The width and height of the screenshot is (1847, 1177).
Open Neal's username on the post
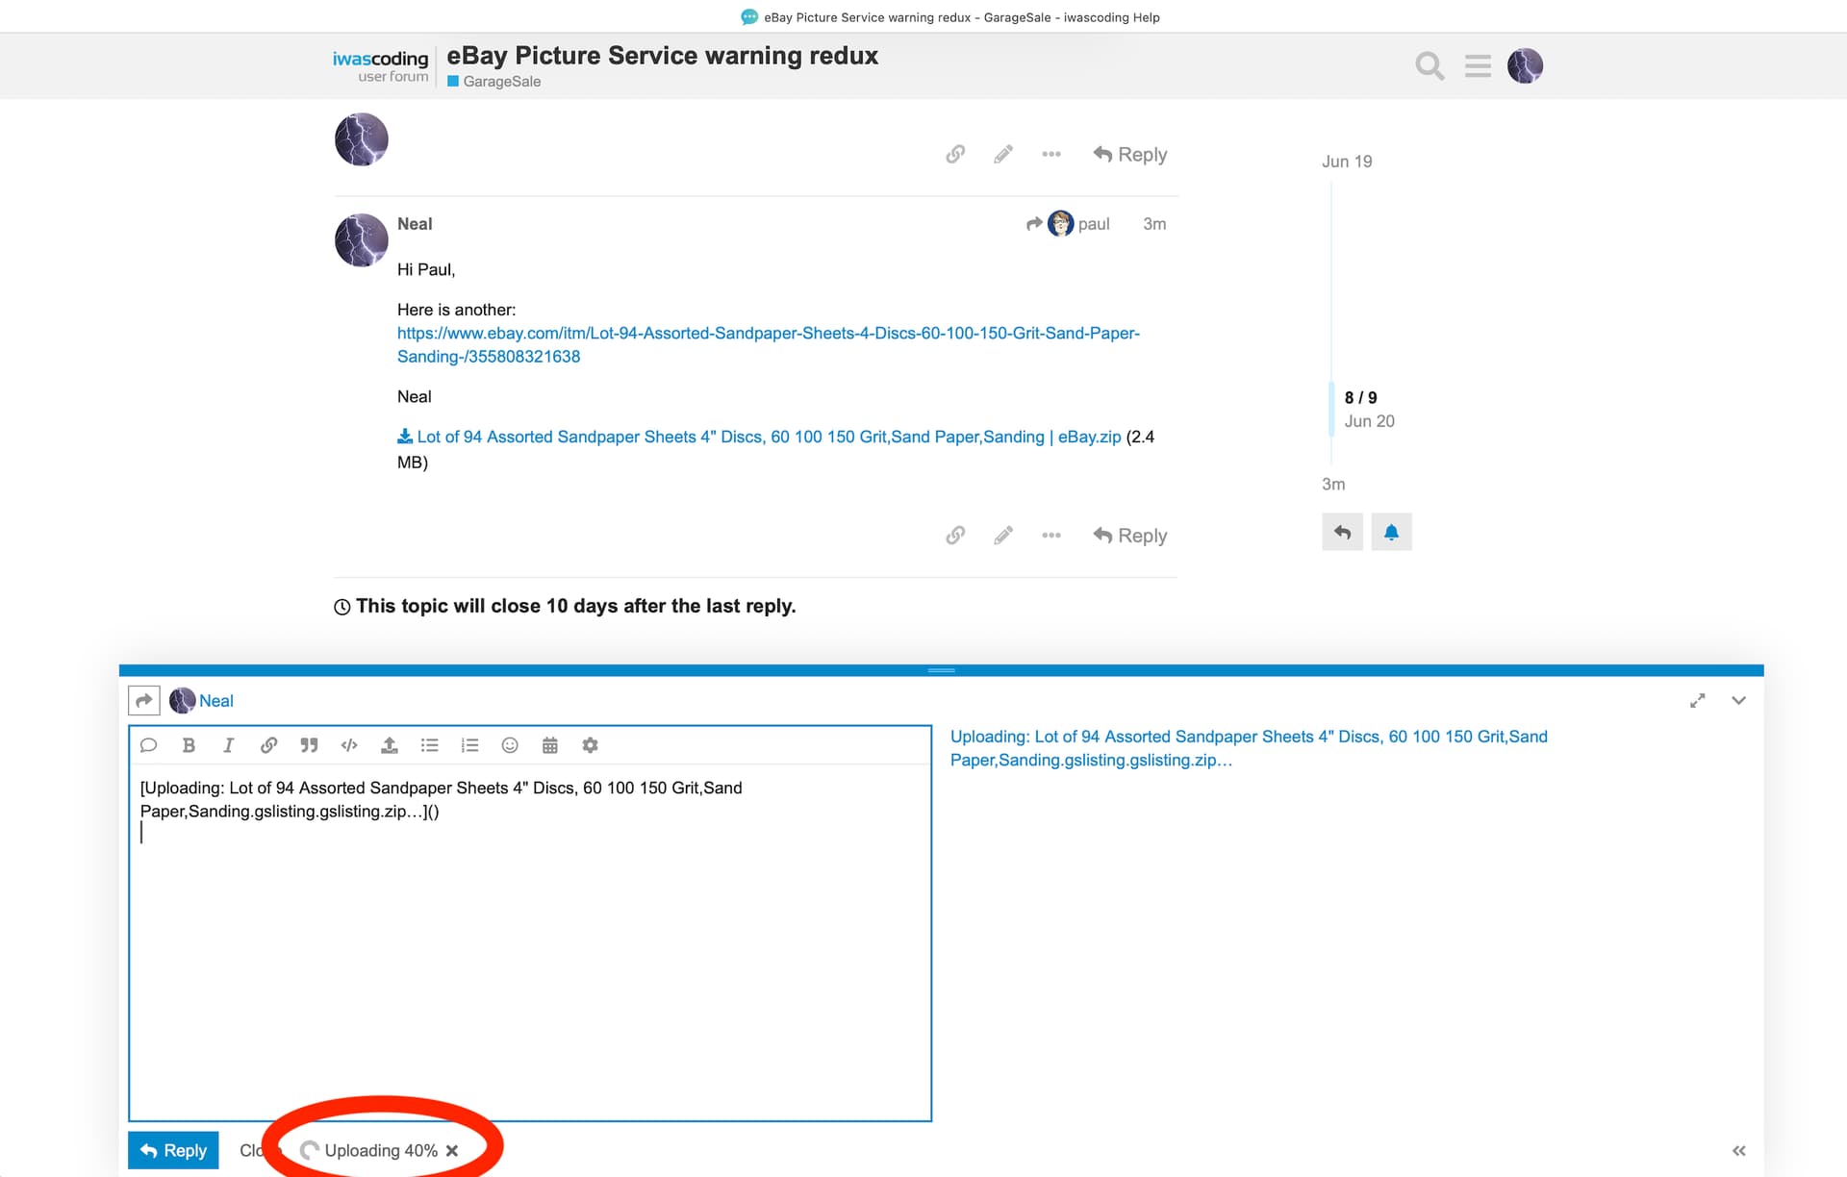415,223
